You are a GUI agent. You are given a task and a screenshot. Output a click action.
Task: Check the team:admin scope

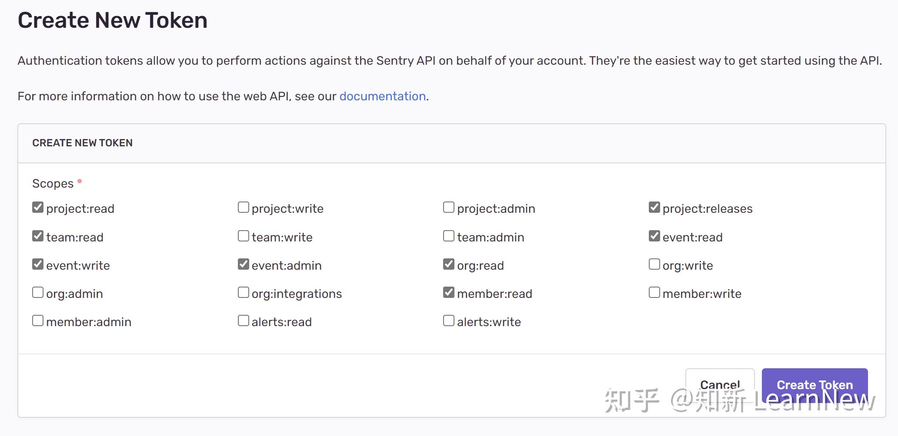[448, 235]
